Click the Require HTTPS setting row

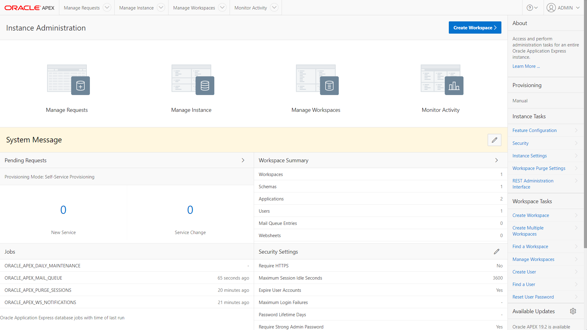click(x=381, y=266)
